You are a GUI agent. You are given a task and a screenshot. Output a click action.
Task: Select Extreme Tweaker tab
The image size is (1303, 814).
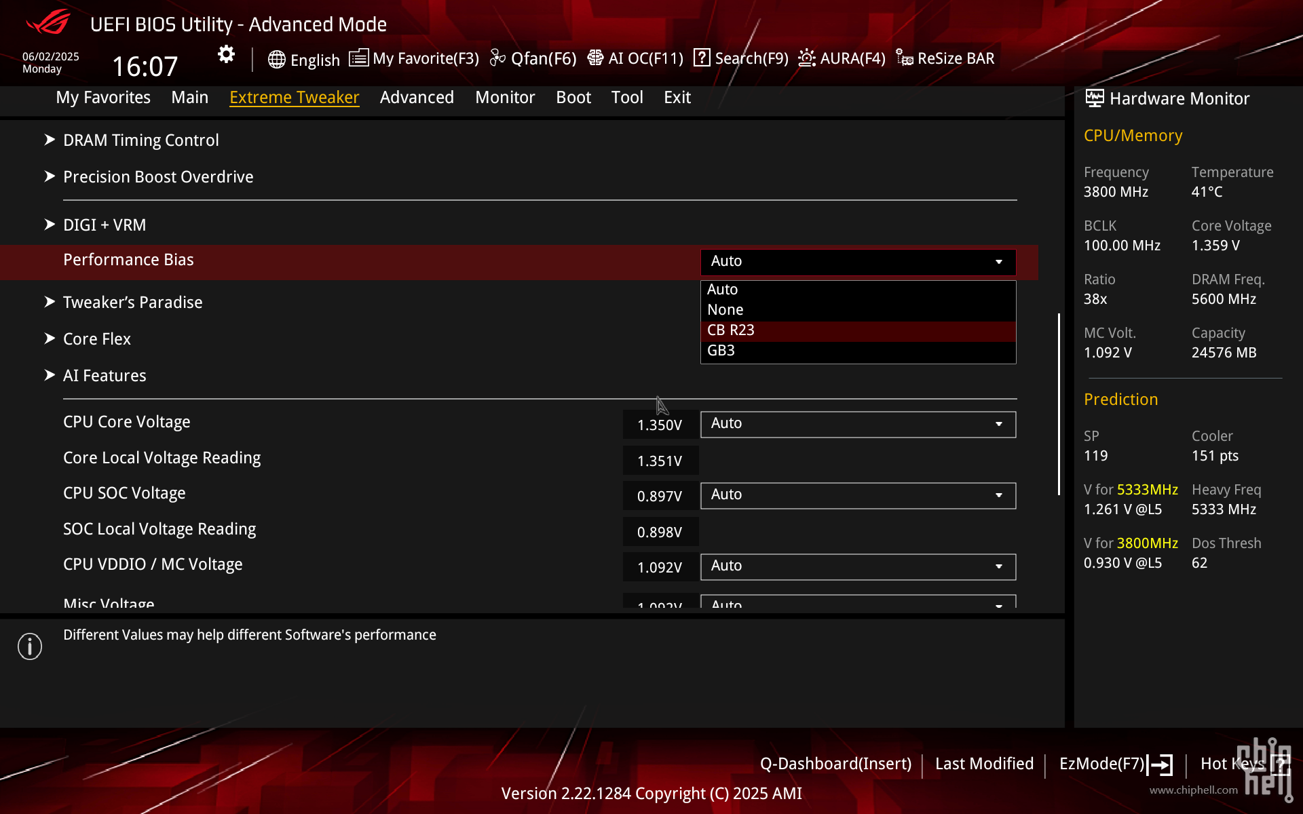pos(294,98)
